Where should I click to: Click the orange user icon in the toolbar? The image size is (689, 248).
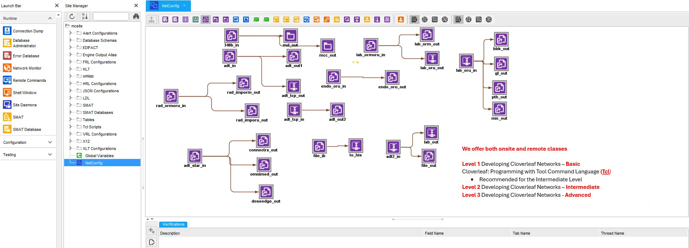(x=401, y=19)
